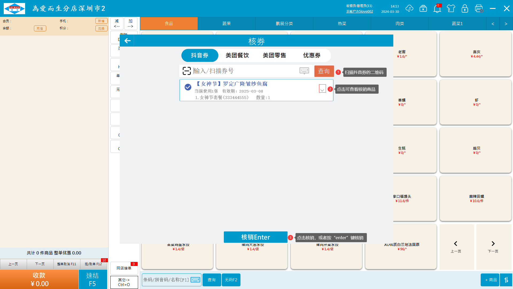Select the 香螺 product card

click(x=415, y=102)
